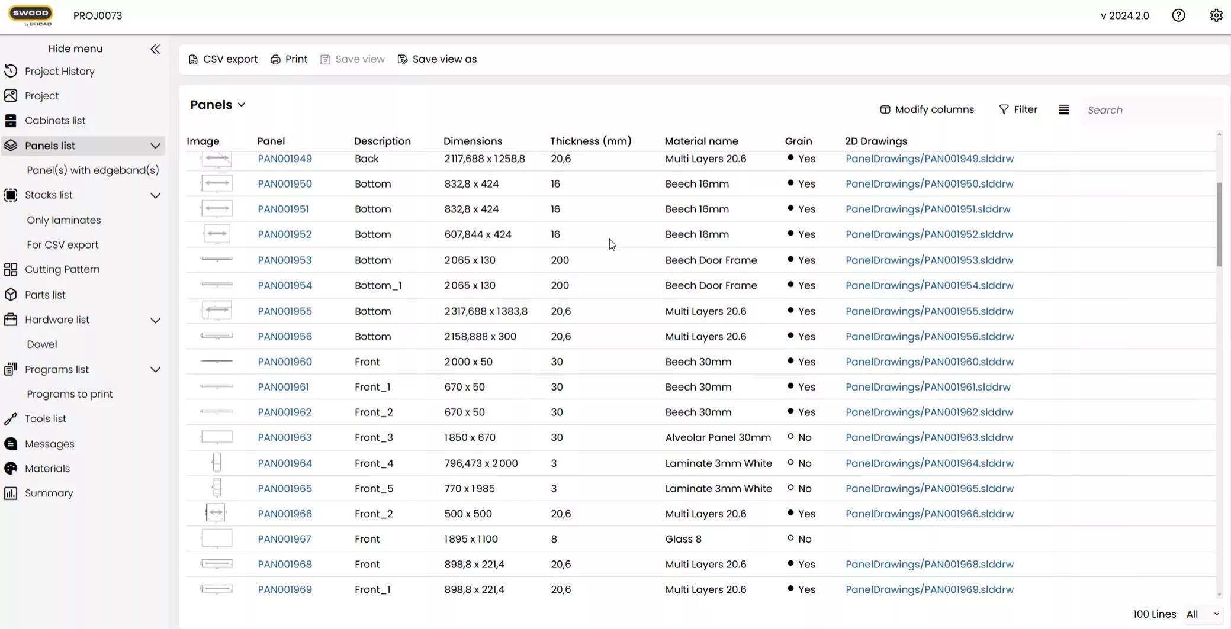This screenshot has height=629, width=1231.
Task: Click PROJ0073 project name in header
Action: click(98, 16)
